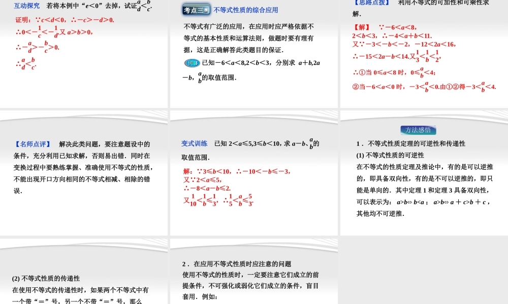Select the 【解】 label in red
This screenshot has height=304, width=508.
point(362,27)
